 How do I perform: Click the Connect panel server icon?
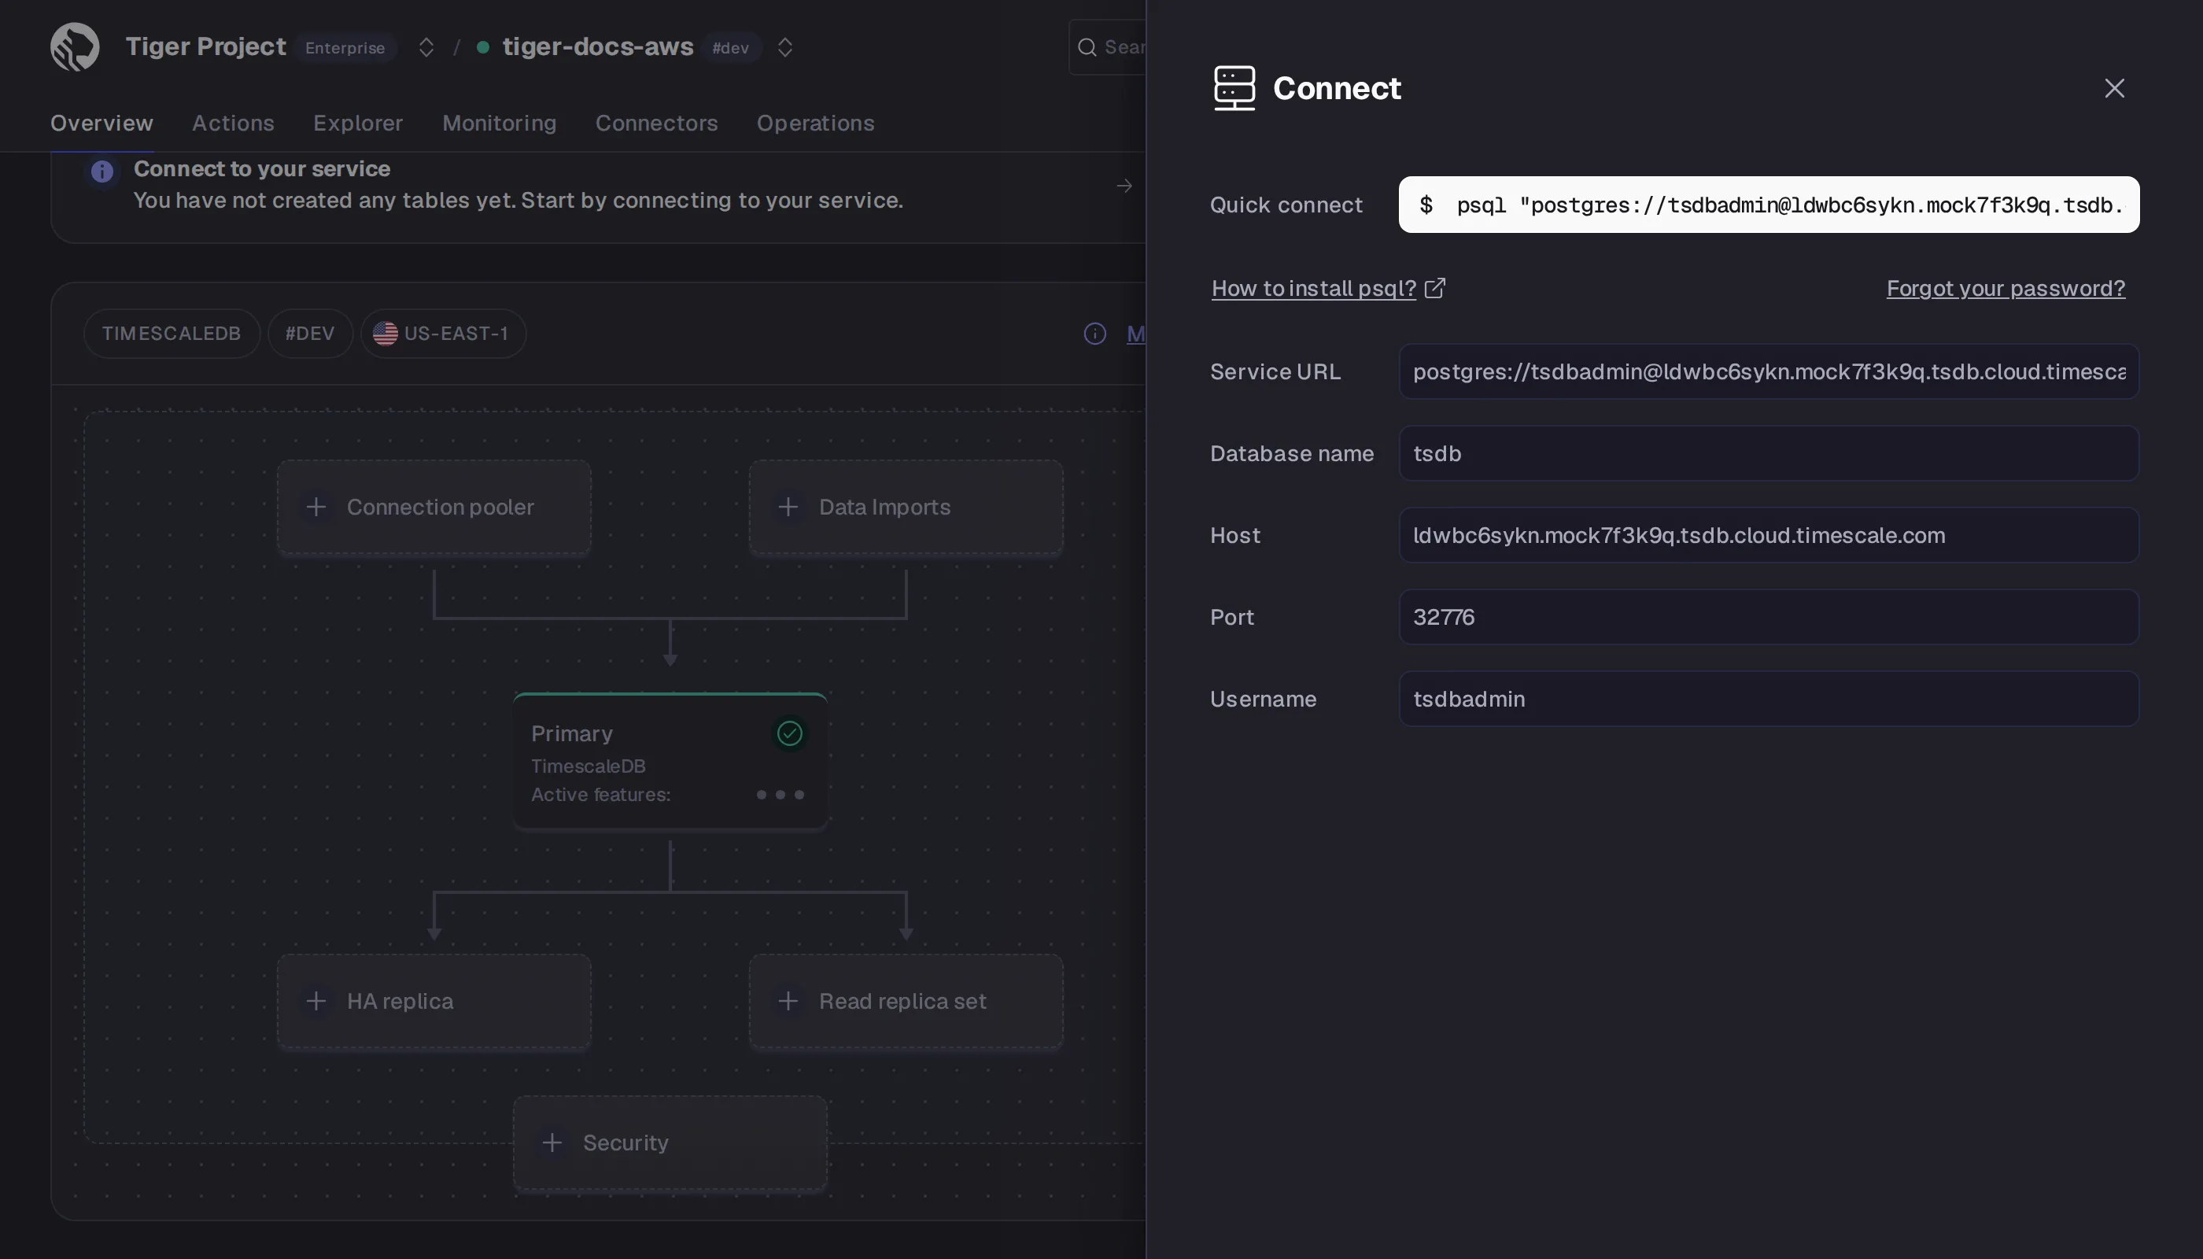(1234, 88)
